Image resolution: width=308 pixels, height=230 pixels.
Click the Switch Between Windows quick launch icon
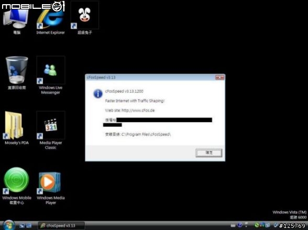pyautogui.click(x=29, y=226)
